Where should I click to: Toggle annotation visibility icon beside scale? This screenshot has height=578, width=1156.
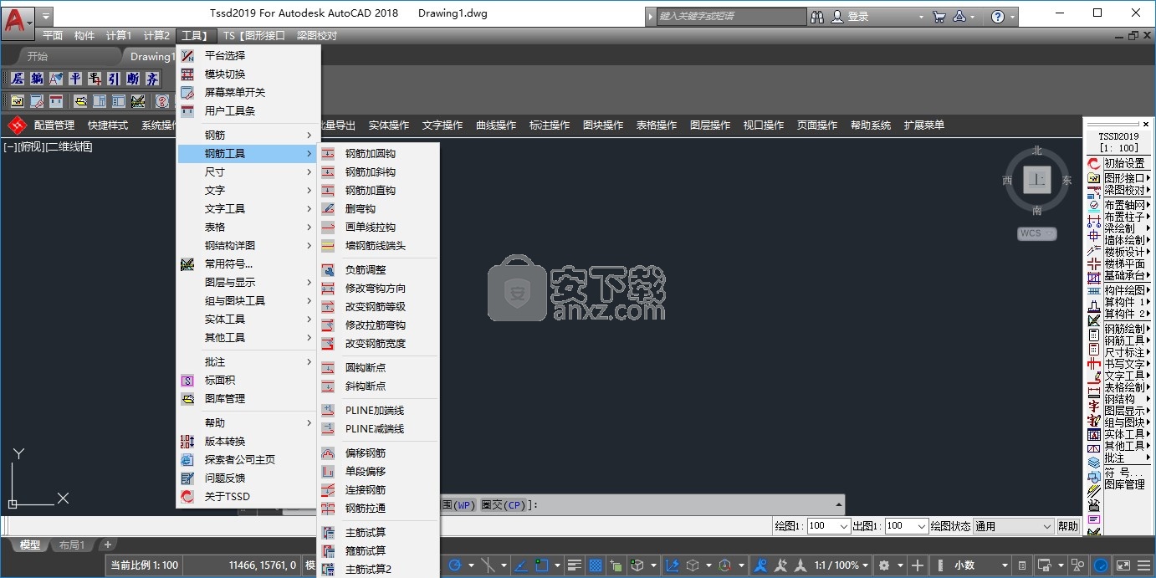760,565
